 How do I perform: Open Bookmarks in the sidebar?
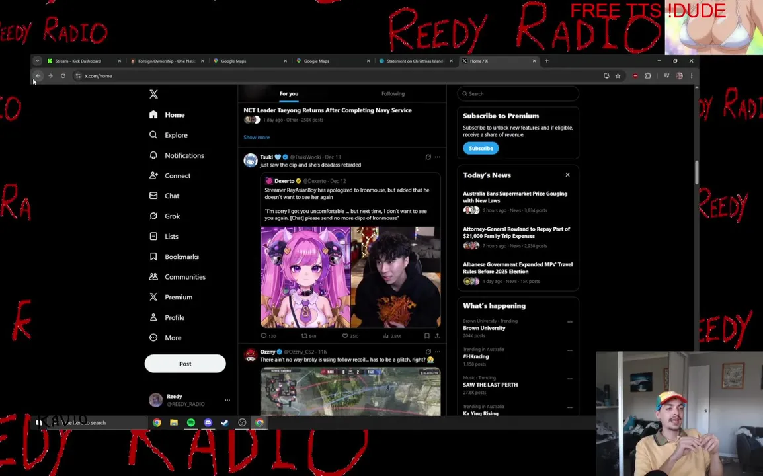174,257
